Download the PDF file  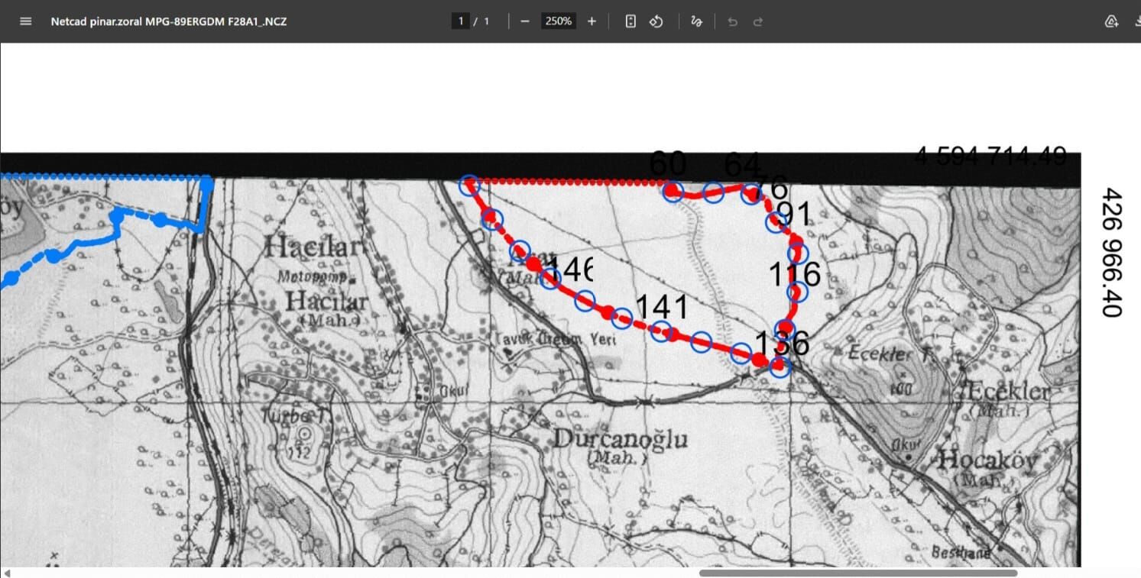point(1136,21)
